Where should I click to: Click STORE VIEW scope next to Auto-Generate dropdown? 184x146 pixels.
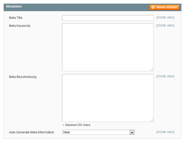[165, 132]
